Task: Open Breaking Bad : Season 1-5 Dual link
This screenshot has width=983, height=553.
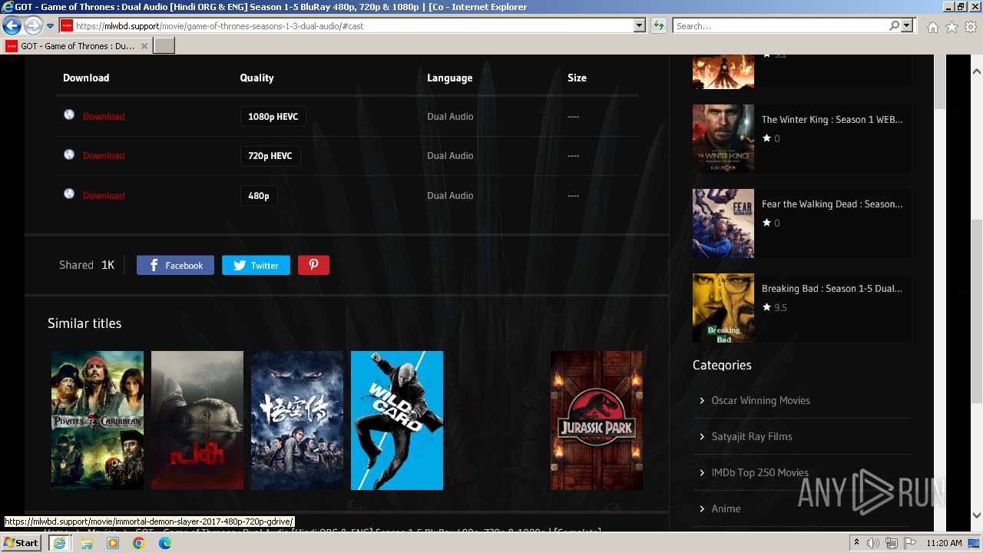Action: coord(832,289)
